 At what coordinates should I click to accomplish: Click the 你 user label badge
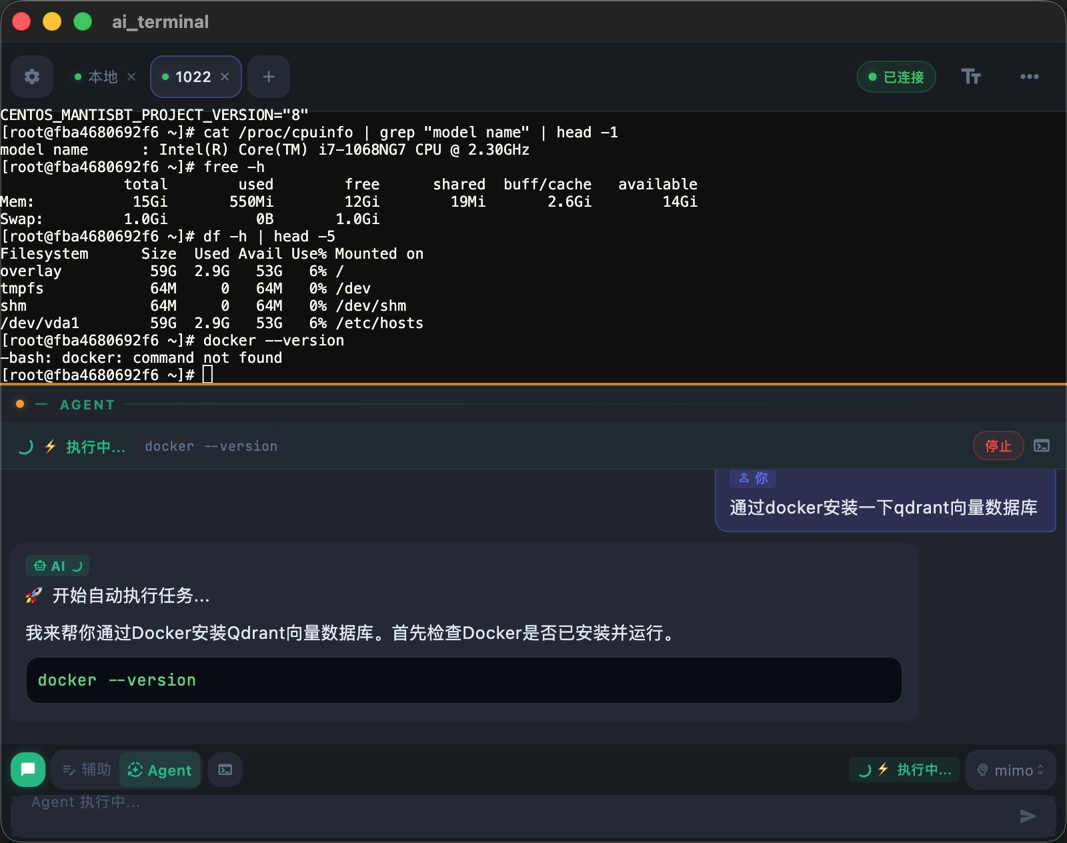(x=754, y=478)
